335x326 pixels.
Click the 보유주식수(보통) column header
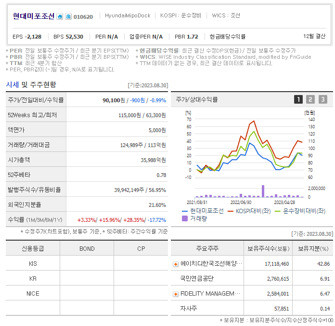pyautogui.click(x=269, y=248)
